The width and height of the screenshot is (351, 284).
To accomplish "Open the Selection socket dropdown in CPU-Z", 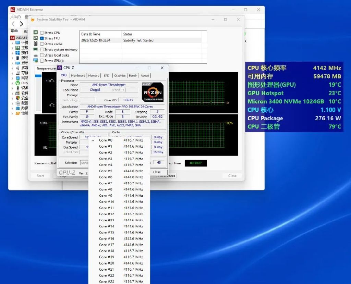I will tap(84, 163).
